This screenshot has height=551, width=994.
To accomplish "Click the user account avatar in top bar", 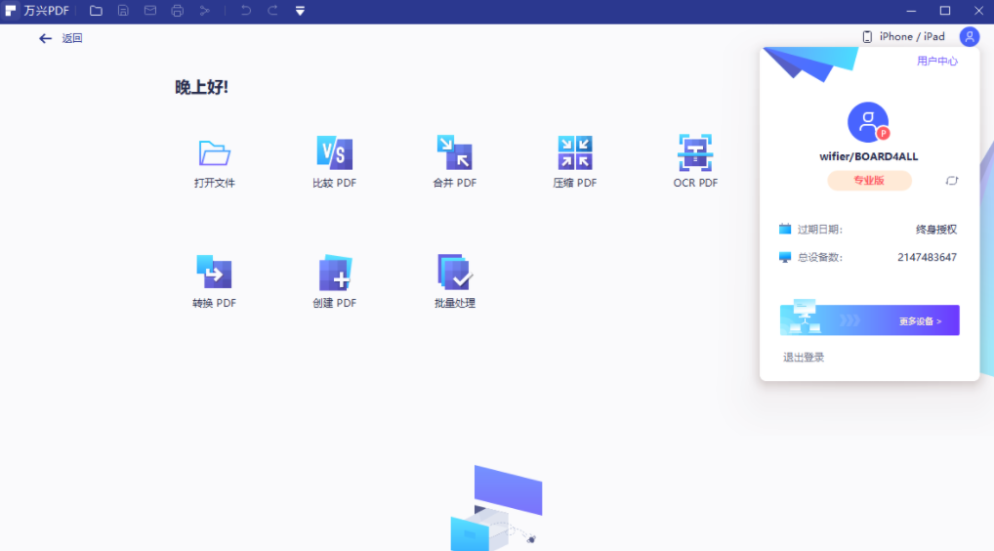I will tap(970, 37).
